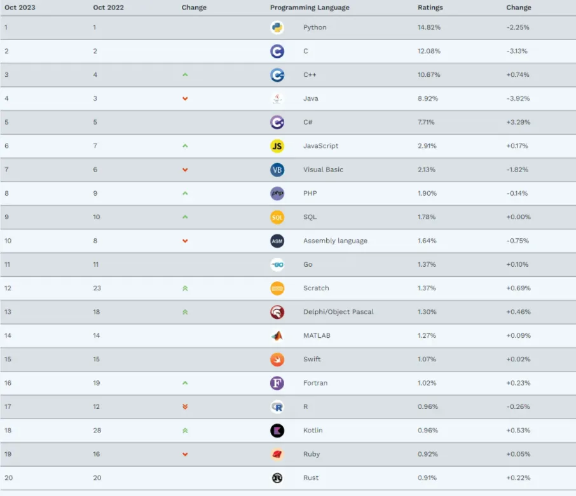Click the Swift bird icon

(x=277, y=359)
